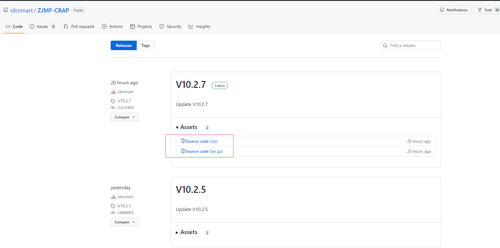Click the idcsmart avatar beside V10.2.5

pyautogui.click(x=114, y=197)
